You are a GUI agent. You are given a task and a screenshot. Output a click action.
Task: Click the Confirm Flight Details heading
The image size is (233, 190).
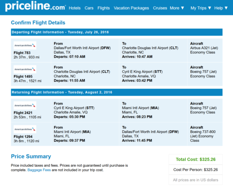(38, 23)
